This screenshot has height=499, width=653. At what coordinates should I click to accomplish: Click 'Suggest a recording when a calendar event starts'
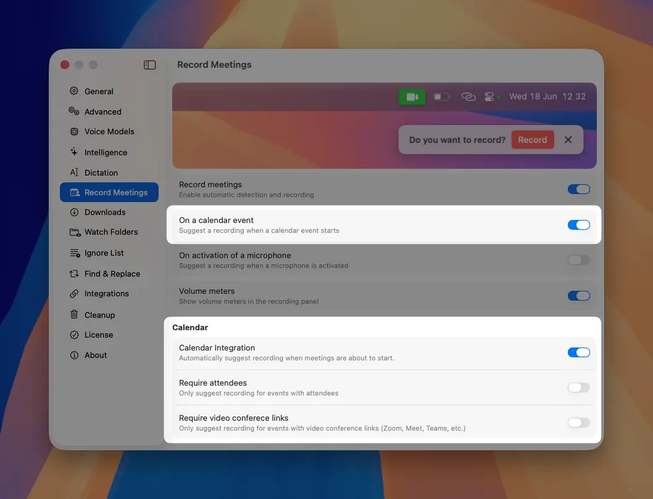tap(259, 230)
